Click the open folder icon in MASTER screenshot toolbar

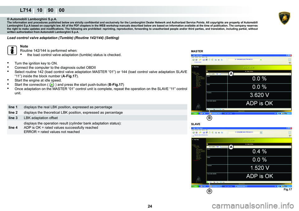click(200, 60)
